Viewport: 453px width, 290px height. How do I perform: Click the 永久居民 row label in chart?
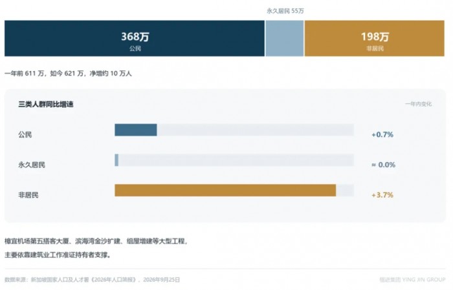(32, 165)
